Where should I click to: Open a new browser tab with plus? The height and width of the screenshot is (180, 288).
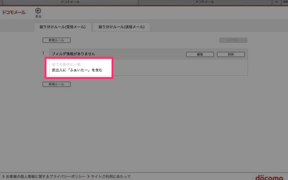[276, 2]
